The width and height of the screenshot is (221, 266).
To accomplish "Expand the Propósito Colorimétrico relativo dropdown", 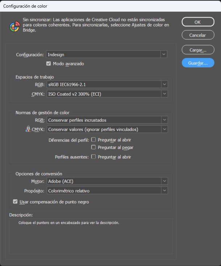I will (107, 190).
